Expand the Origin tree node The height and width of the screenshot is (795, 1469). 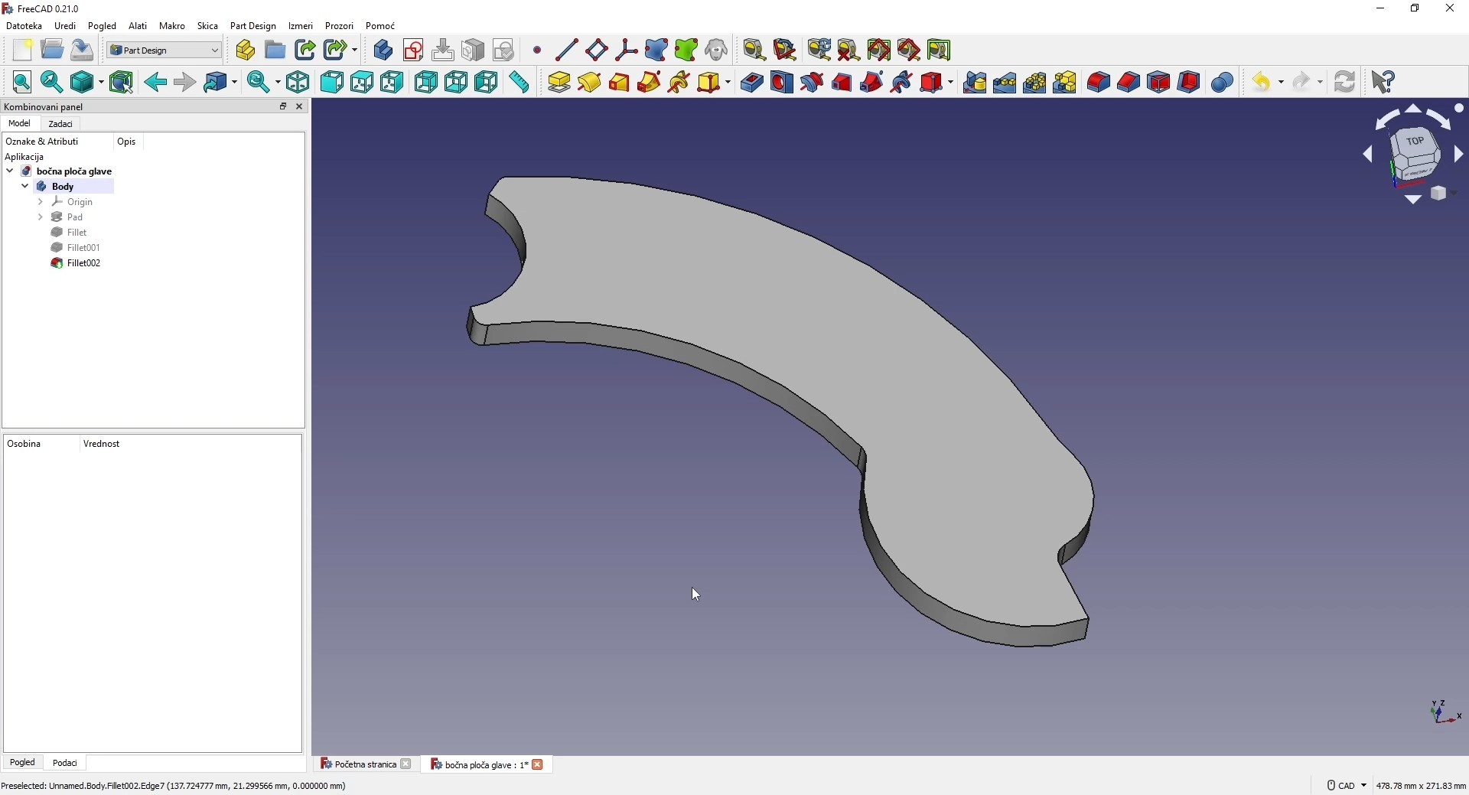click(41, 203)
